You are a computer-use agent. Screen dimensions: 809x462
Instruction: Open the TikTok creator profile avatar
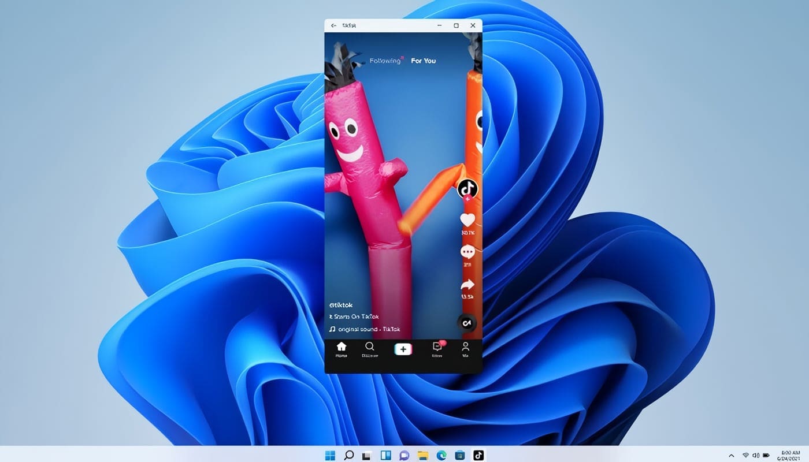467,188
